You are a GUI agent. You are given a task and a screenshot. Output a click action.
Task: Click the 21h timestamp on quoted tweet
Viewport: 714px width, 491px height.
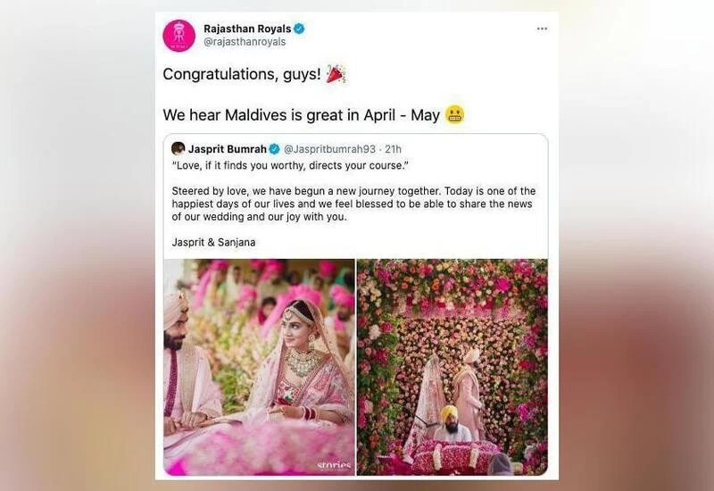point(393,149)
